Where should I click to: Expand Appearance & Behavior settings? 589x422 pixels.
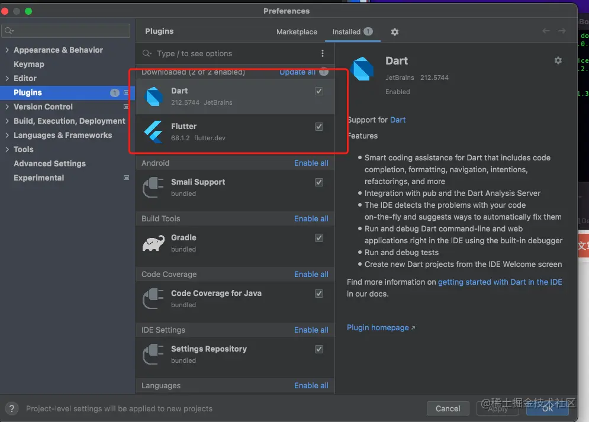point(7,50)
